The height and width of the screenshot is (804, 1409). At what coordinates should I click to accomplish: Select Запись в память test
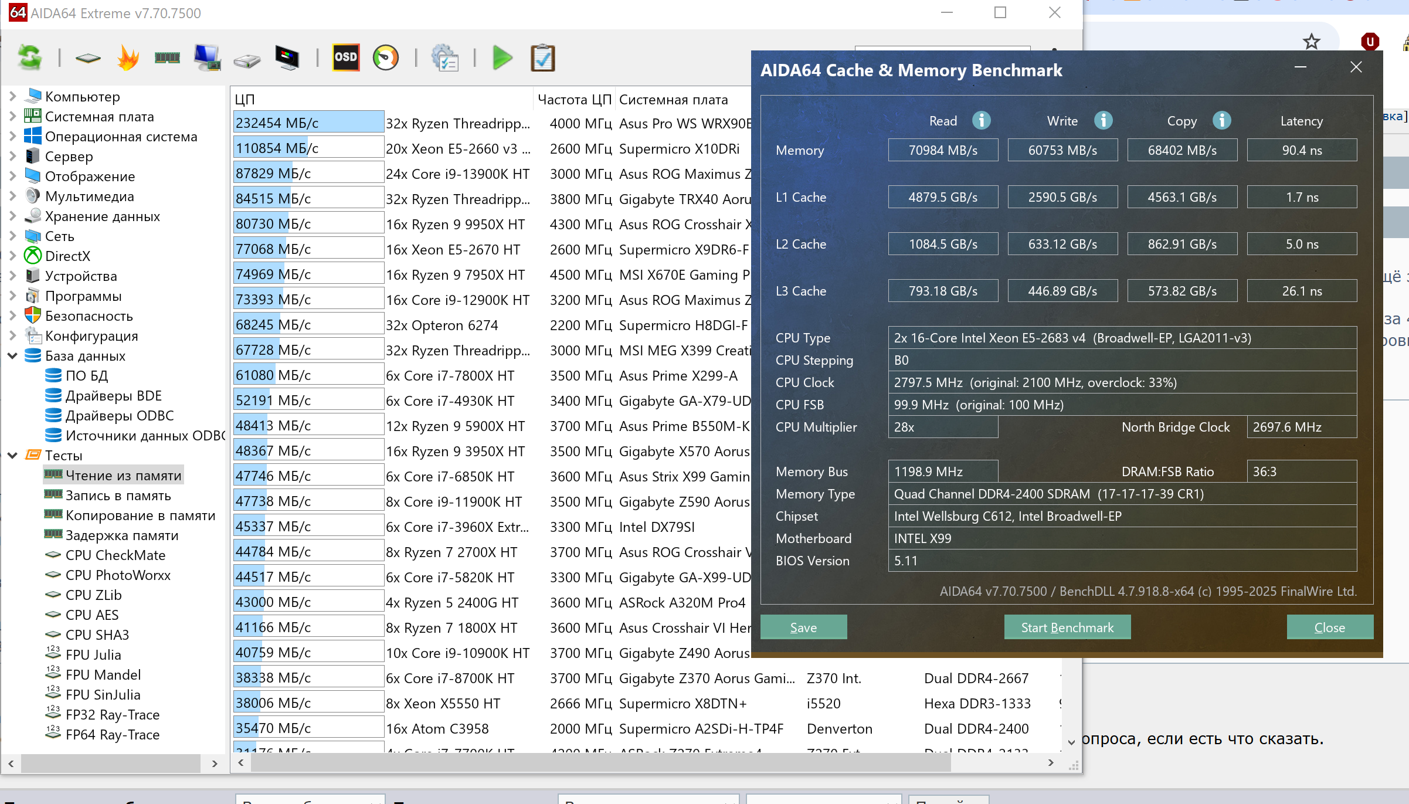(118, 495)
